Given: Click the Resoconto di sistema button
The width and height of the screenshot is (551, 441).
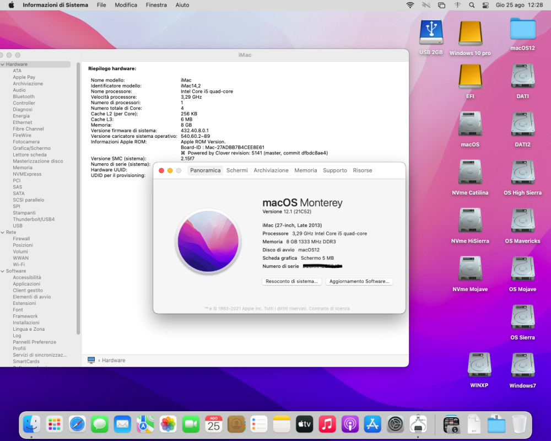Looking at the screenshot, I should click(x=291, y=281).
